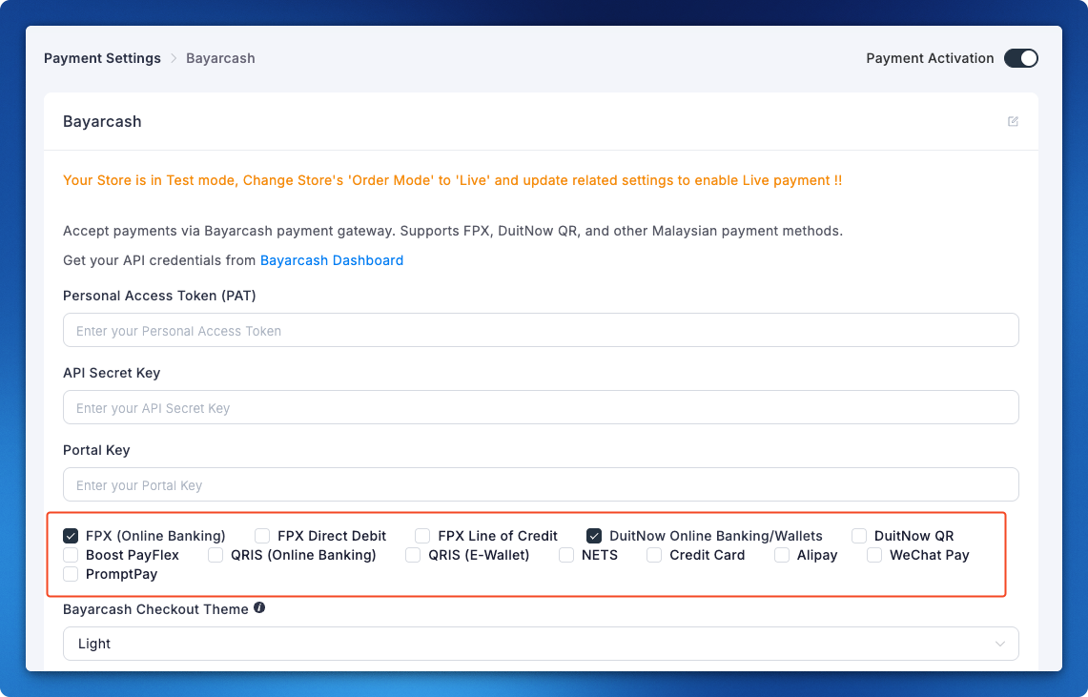Go to Payment Settings breadcrumb
This screenshot has height=697, width=1088.
(102, 58)
